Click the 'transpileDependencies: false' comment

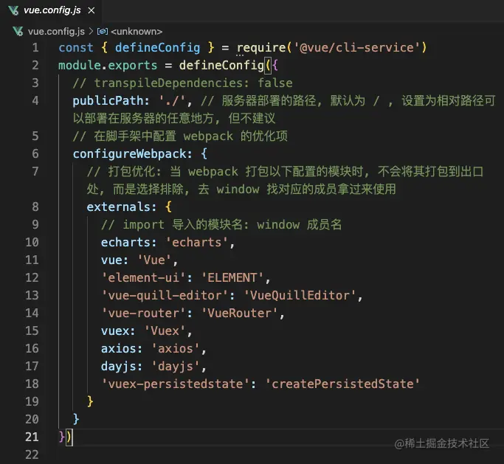(x=182, y=83)
